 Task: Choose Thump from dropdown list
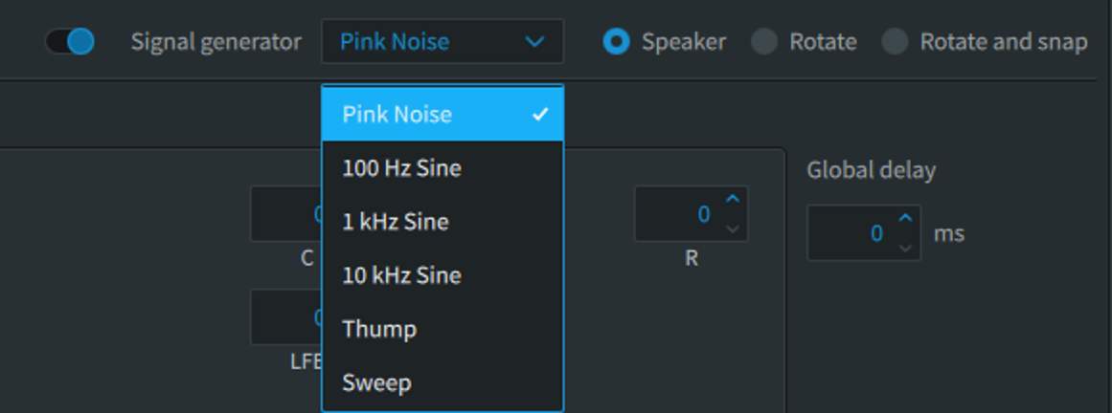442,329
